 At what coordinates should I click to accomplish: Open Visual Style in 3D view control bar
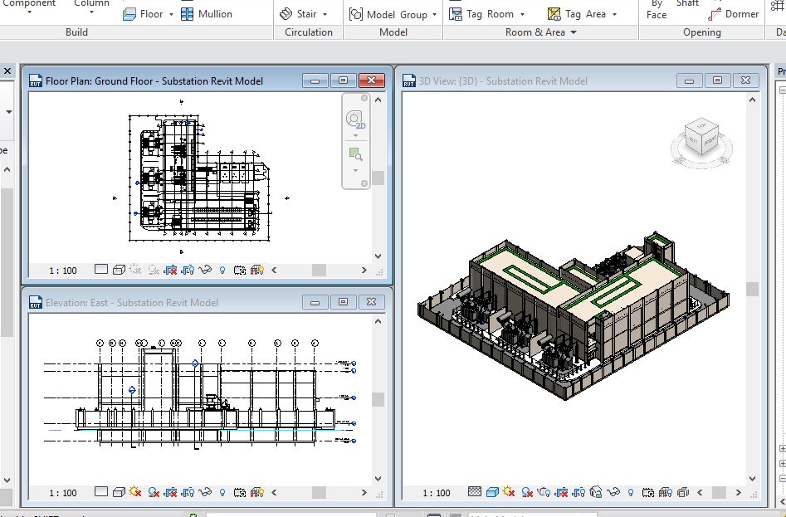tap(491, 493)
